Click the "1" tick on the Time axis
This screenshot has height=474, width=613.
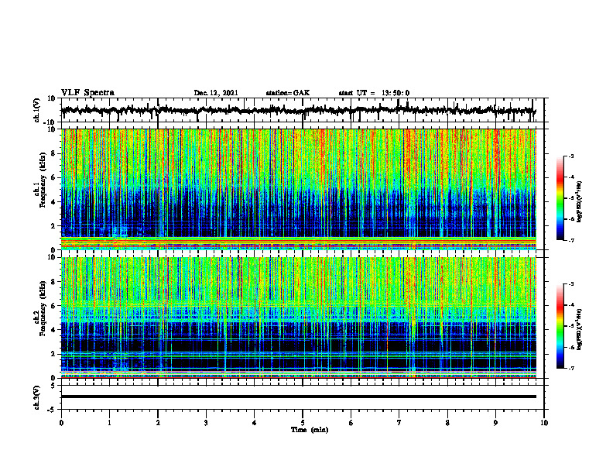[x=109, y=423]
